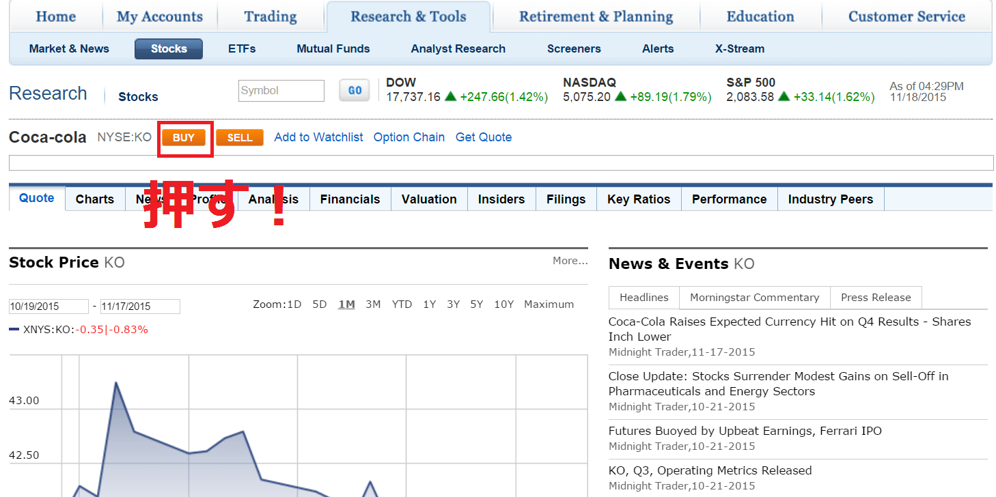Type in the Symbol input field
The width and height of the screenshot is (996, 497).
(281, 91)
